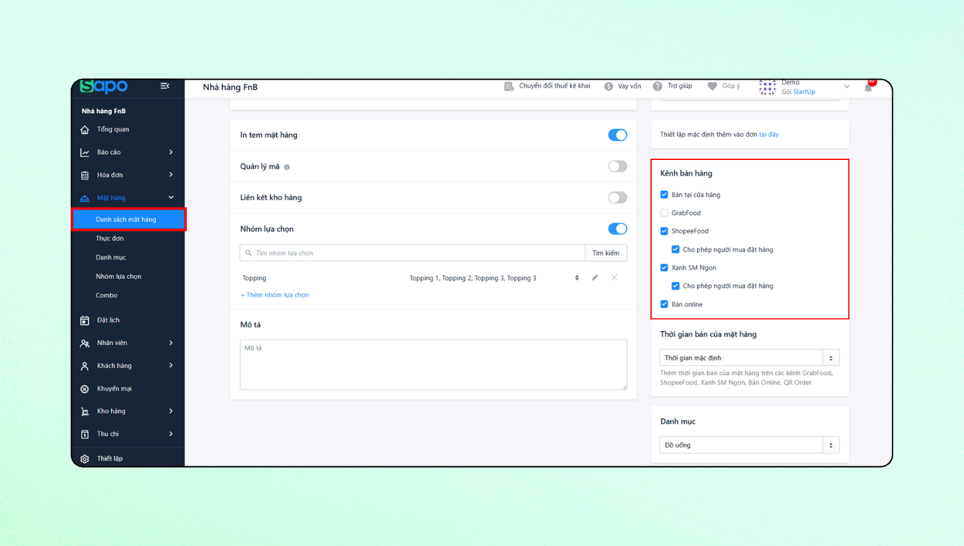
Task: Check the GrabFood sales channel checkbox
Action: (x=665, y=213)
